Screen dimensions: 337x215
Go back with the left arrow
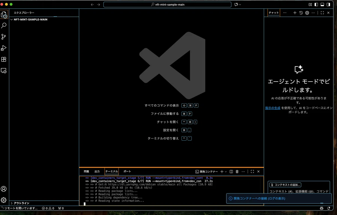pyautogui.click(x=92, y=5)
